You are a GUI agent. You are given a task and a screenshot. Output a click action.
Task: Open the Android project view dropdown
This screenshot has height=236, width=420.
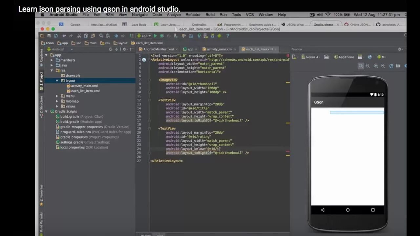tap(60, 49)
